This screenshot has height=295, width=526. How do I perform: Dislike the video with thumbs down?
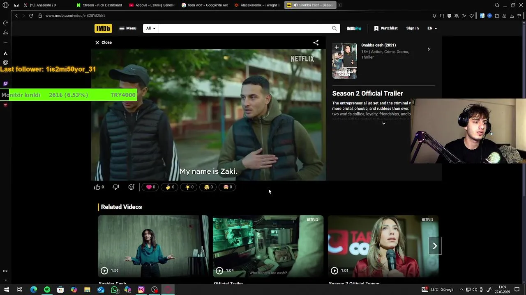click(x=116, y=187)
